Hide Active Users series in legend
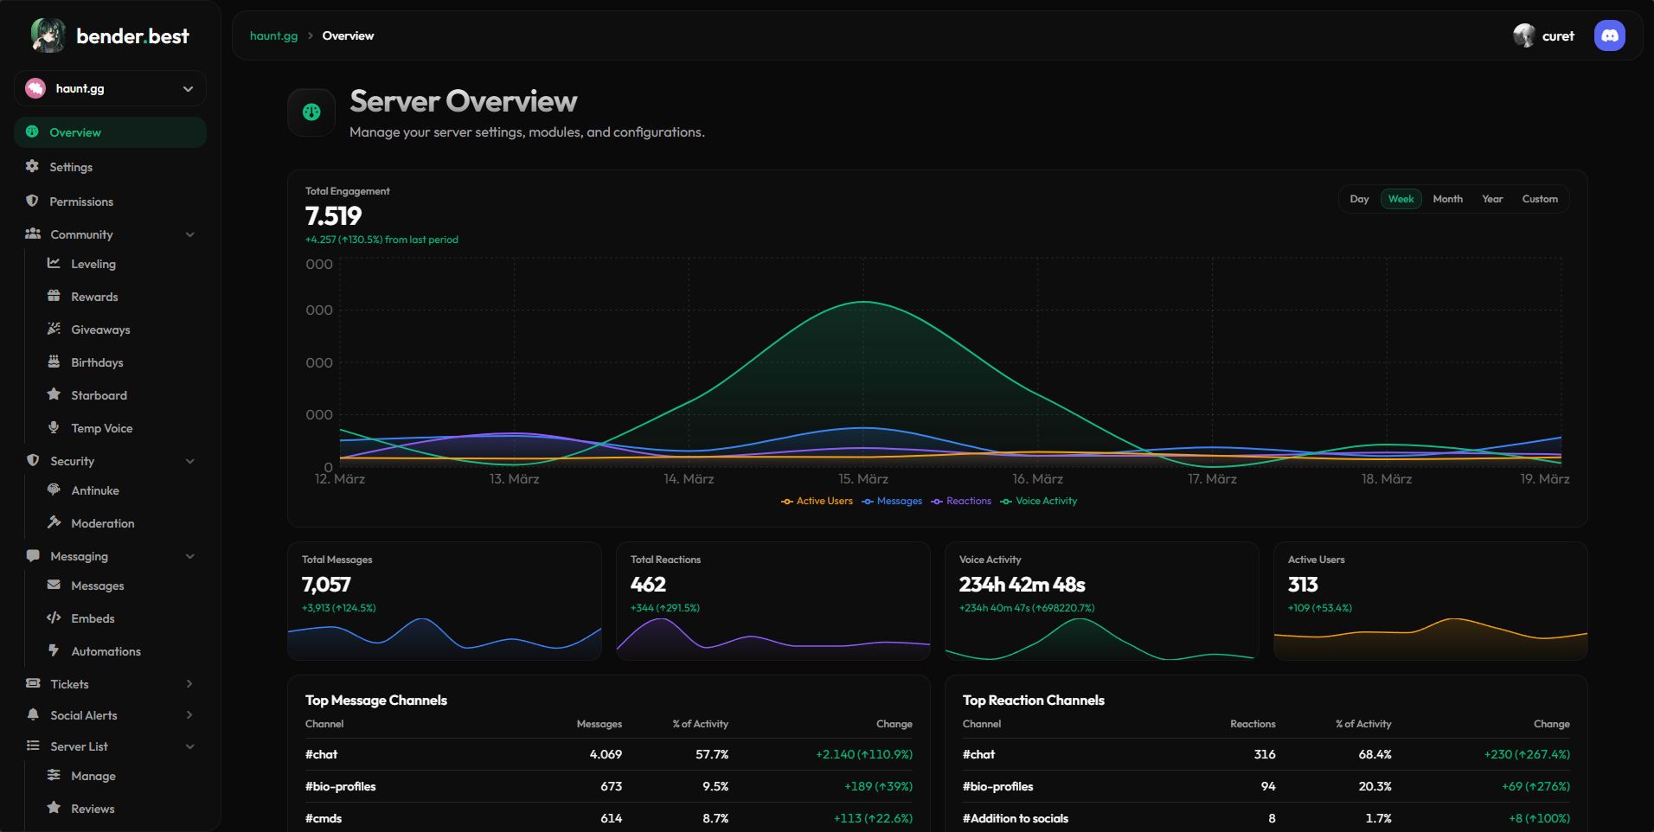Viewport: 1654px width, 832px height. click(x=817, y=502)
